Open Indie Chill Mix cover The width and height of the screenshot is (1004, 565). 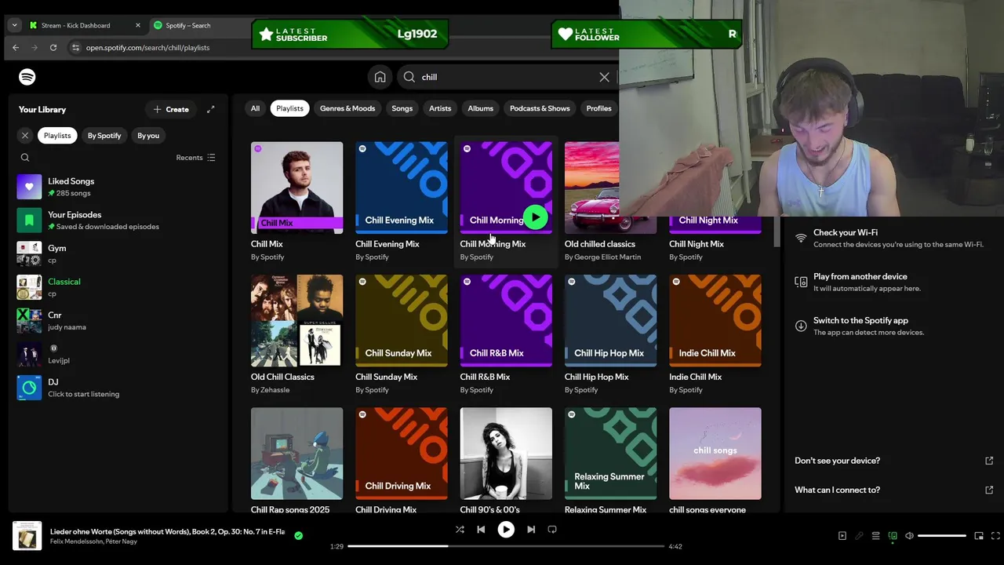point(715,320)
